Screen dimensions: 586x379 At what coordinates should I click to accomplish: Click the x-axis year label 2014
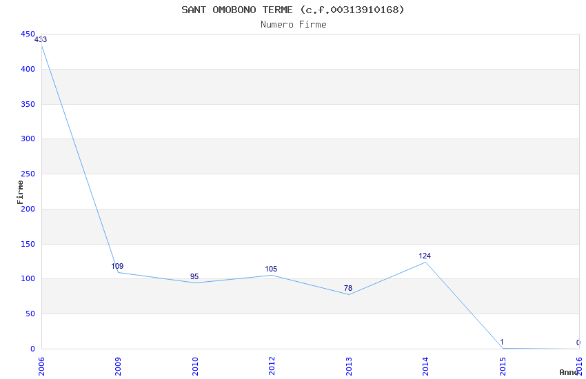(x=425, y=367)
